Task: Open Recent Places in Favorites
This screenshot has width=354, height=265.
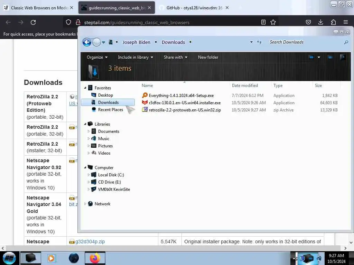Action: coord(110,109)
